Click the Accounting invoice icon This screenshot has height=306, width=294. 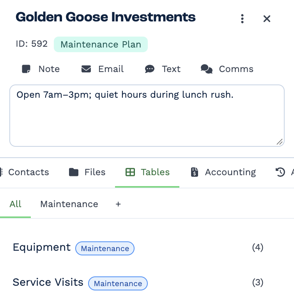(195, 172)
